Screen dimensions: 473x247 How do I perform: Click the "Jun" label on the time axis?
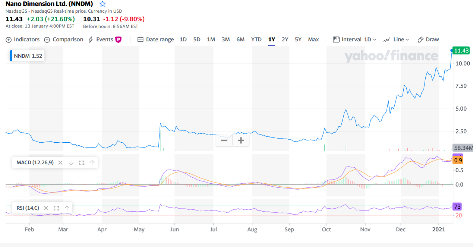(175, 229)
